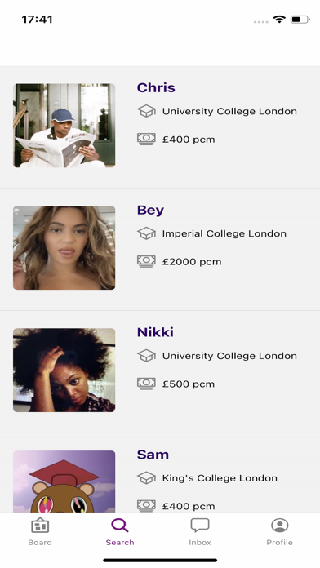Open Sam's bear avatar picture

(x=64, y=481)
